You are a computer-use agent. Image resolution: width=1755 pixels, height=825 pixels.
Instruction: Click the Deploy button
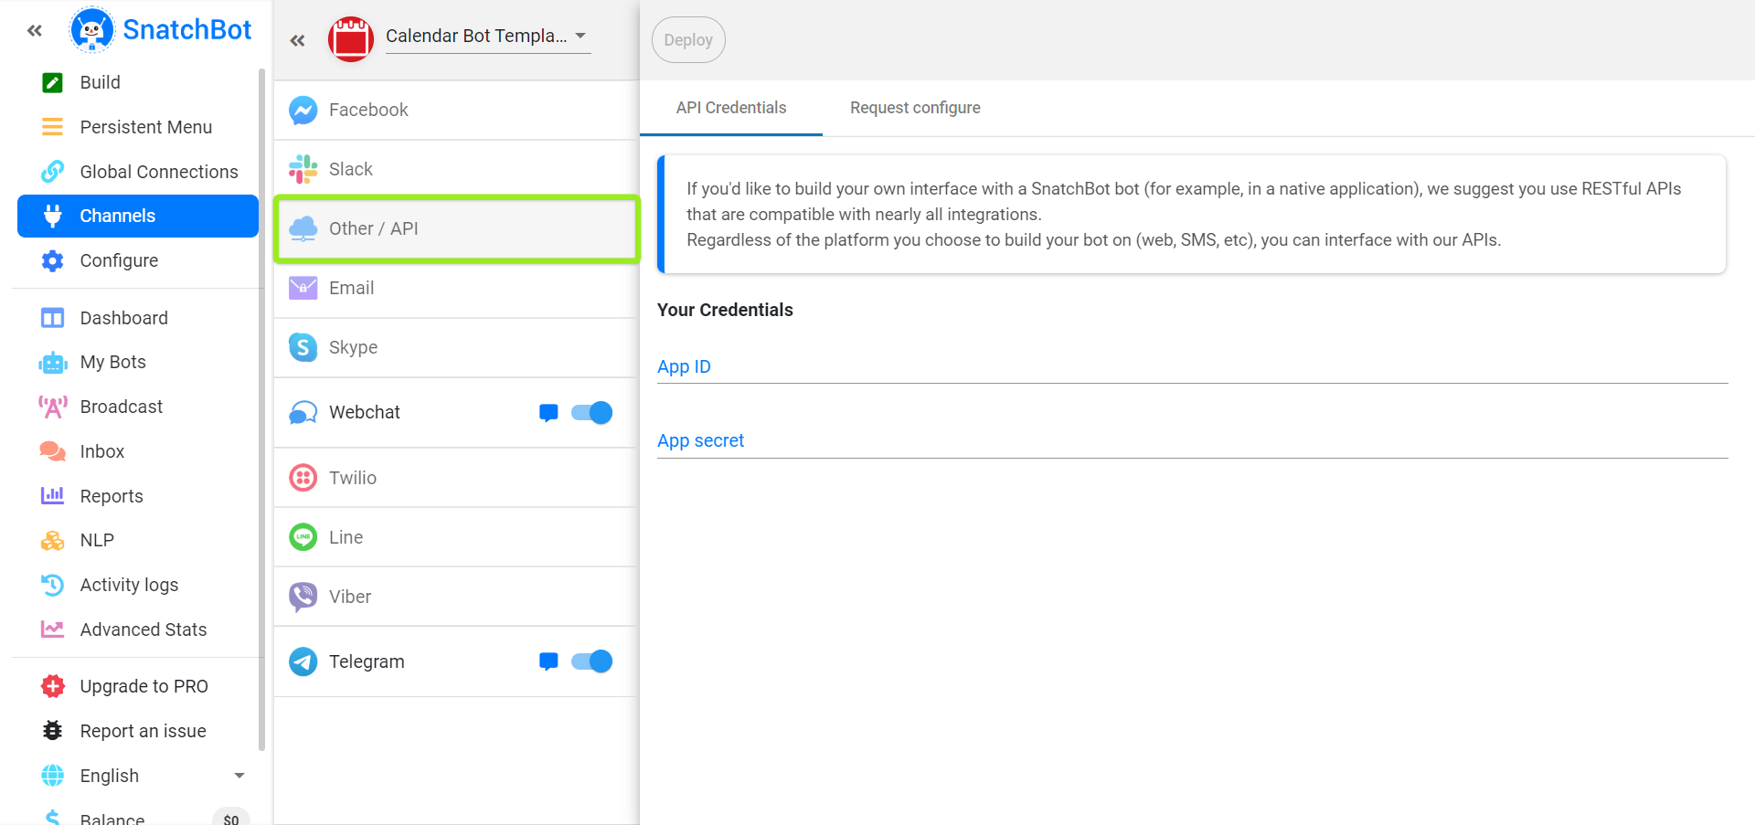(688, 40)
